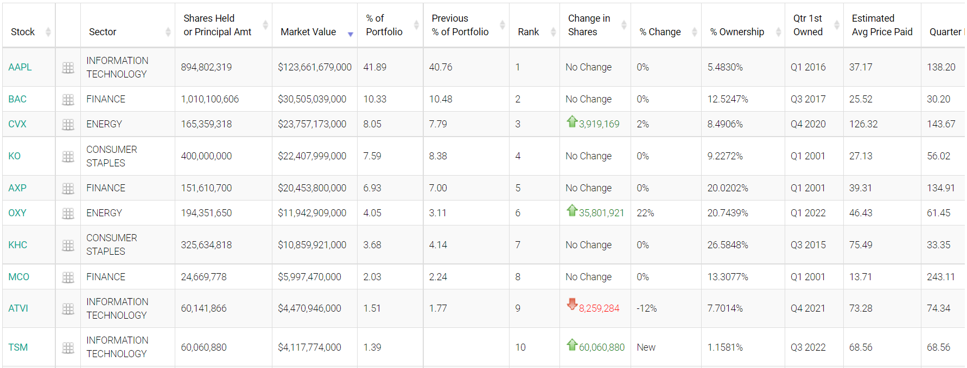This screenshot has height=368, width=967.
Task: Open the AXP stock link
Action: (x=17, y=188)
